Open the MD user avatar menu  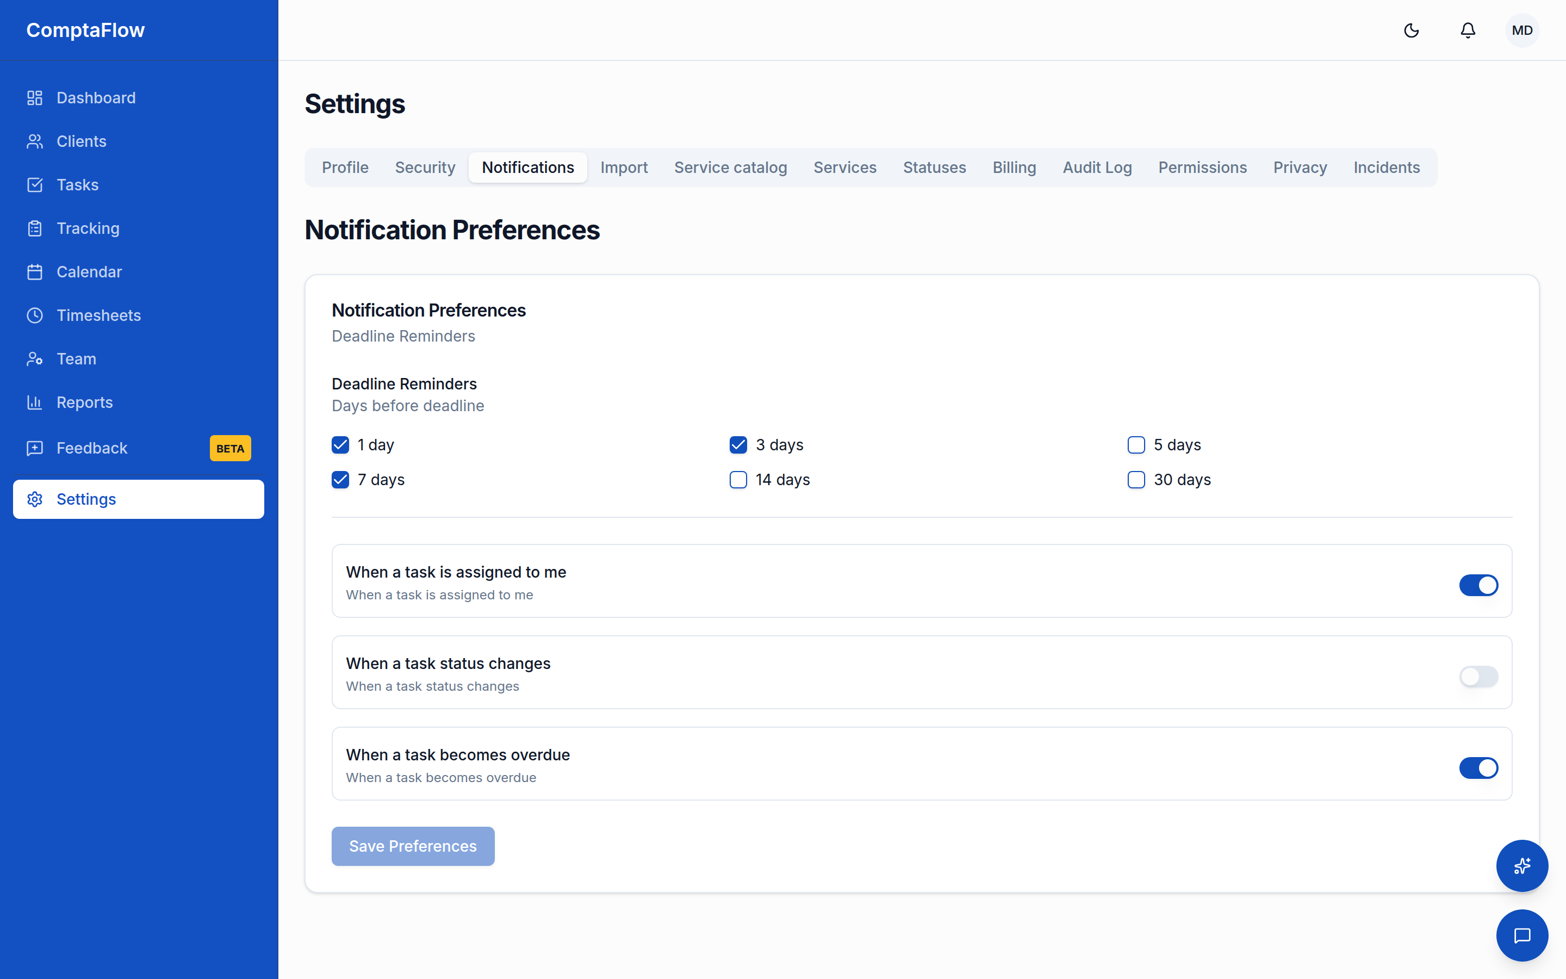(x=1522, y=30)
